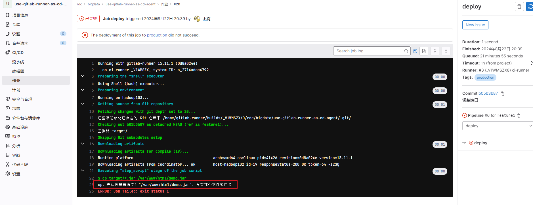The height and width of the screenshot is (205, 533).
Task: Show the complete raw job log
Action: point(424,51)
